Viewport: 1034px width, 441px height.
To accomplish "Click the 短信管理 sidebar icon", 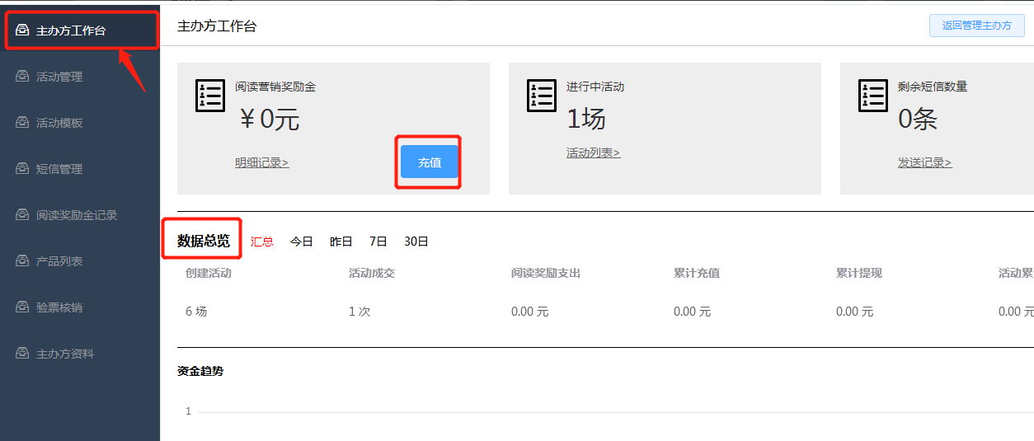I will tap(23, 169).
